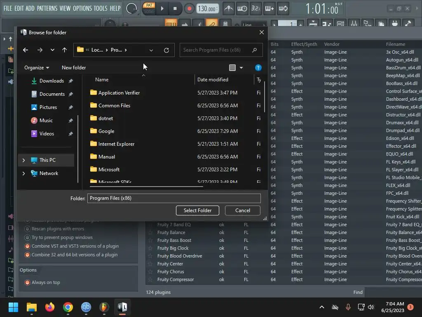Open the VIEW menu
This screenshot has width=422, height=317.
point(65,8)
